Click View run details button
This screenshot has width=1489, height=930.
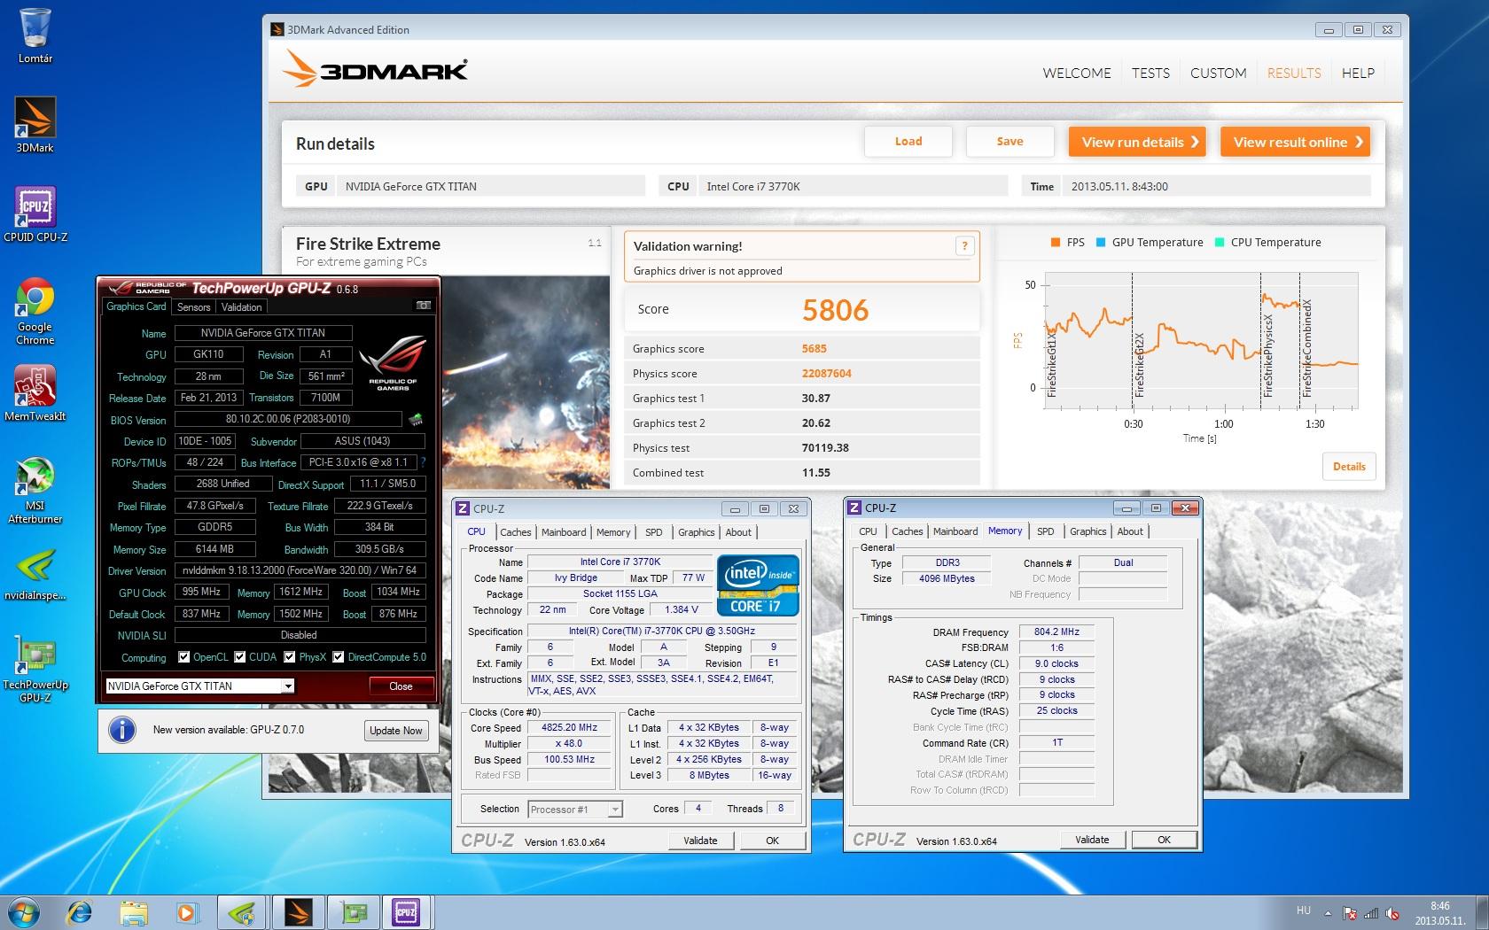pos(1137,142)
